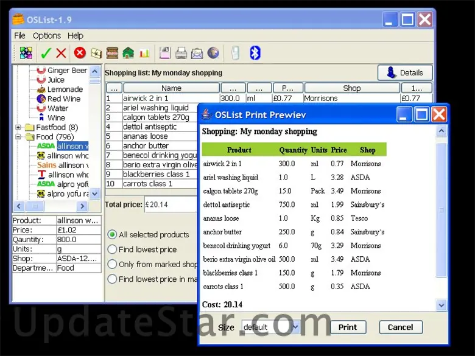Select the Morrisons allinson product in tree

(63, 156)
